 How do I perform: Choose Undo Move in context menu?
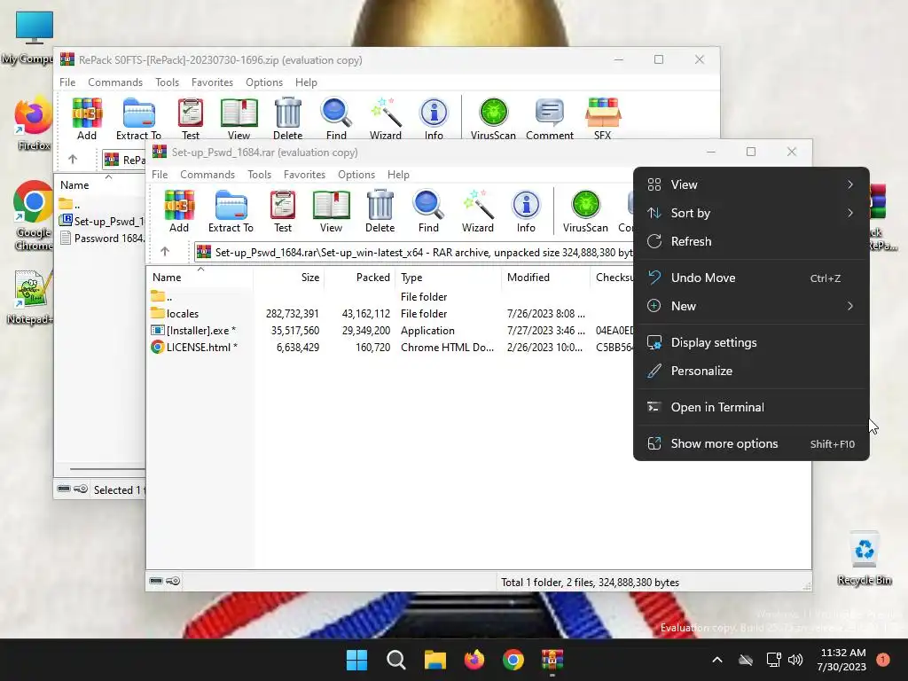point(751,278)
